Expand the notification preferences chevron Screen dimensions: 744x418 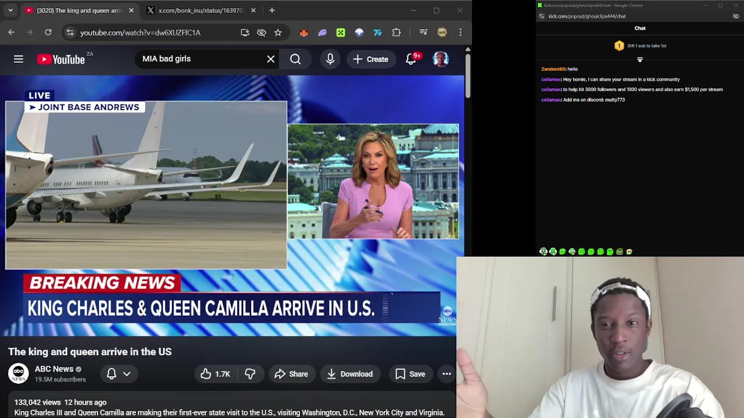[127, 374]
